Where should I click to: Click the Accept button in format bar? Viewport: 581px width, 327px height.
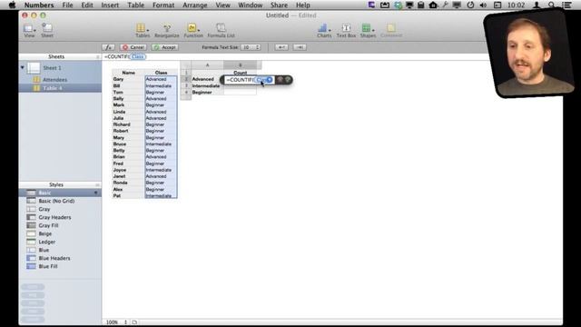point(165,47)
